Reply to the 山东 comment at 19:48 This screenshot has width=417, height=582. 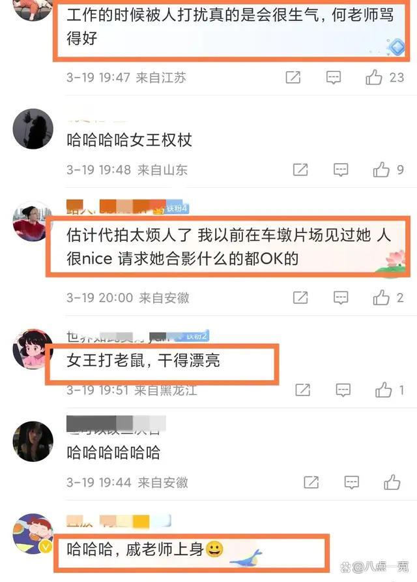coord(341,170)
